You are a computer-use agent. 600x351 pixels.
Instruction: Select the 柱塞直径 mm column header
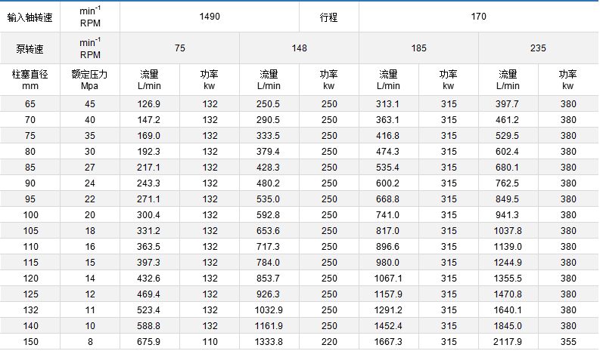30,80
